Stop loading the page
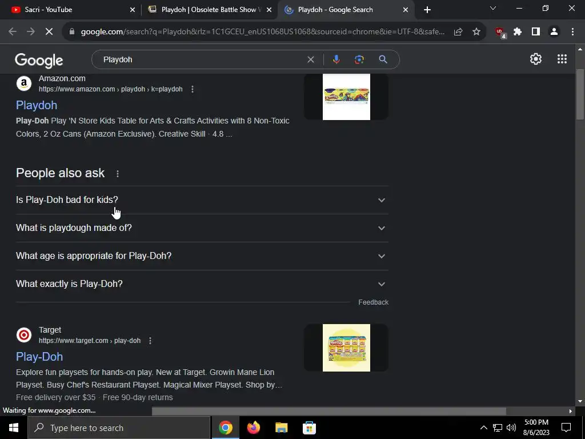 pos(49,32)
